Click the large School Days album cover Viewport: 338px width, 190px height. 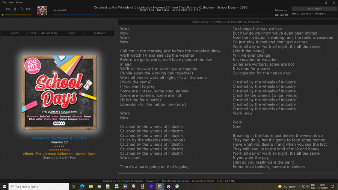pyautogui.click(x=59, y=93)
